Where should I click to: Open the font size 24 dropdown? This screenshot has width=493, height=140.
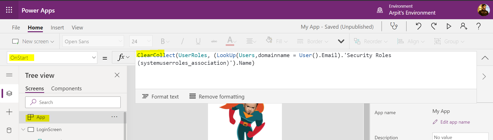(141, 41)
